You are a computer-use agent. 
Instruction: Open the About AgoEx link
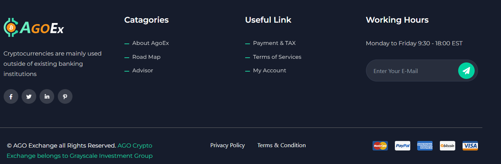tap(150, 43)
